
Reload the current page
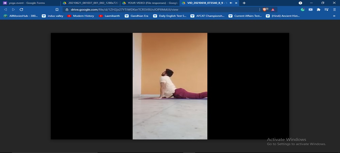[21, 10]
